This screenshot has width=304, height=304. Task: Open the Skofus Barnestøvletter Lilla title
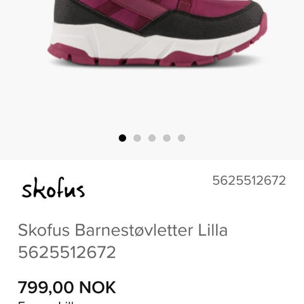123,230
